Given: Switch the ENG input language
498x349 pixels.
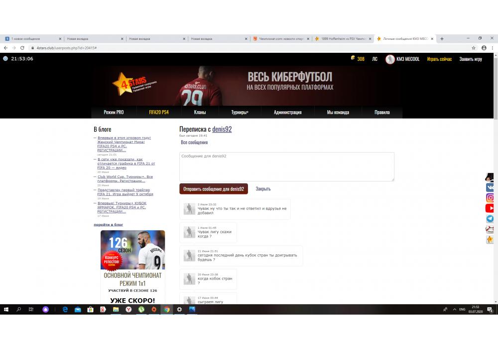Looking at the screenshot, I should click(462, 309).
